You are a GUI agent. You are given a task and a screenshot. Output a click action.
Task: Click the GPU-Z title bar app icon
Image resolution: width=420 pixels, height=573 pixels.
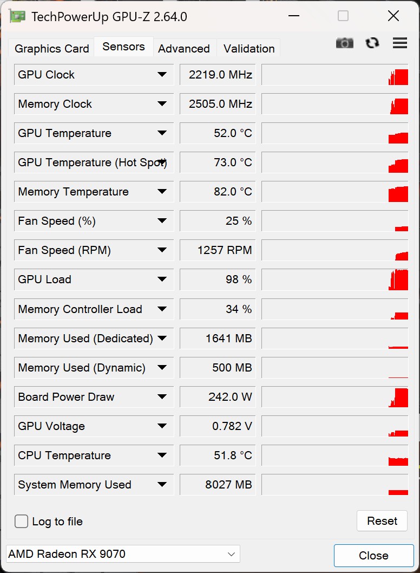(17, 16)
